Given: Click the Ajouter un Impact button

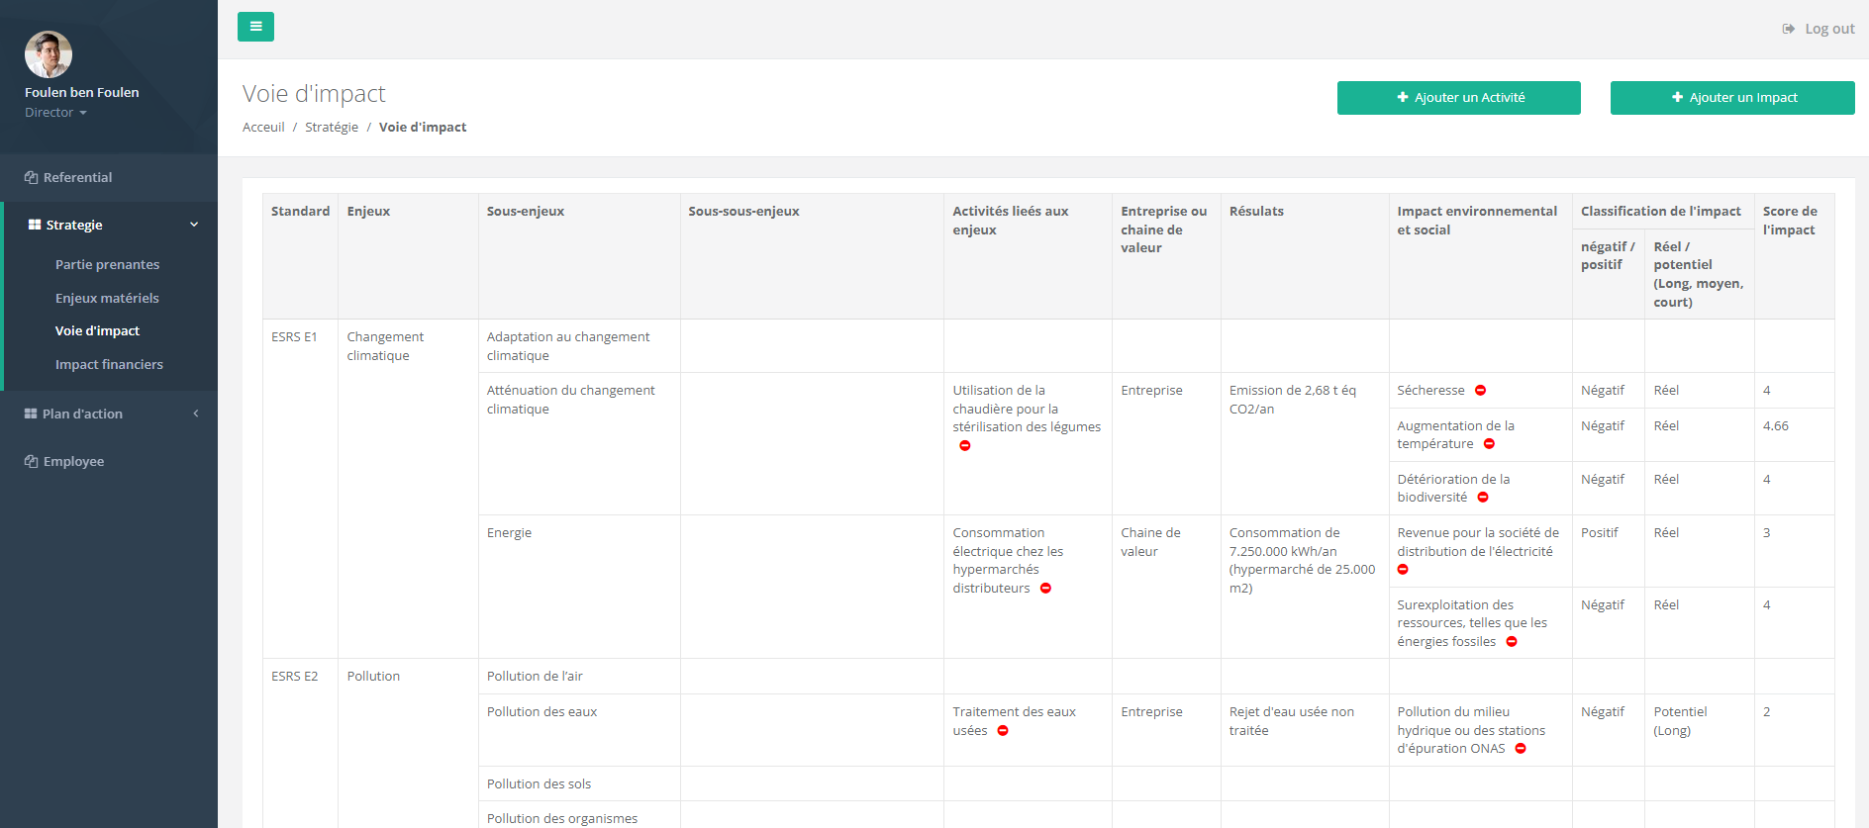Looking at the screenshot, I should pos(1731,98).
